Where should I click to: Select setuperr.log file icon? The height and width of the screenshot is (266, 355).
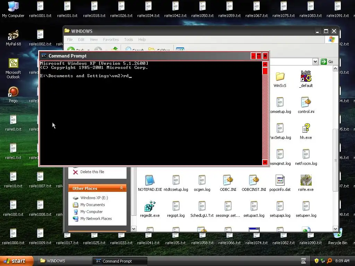click(306, 209)
